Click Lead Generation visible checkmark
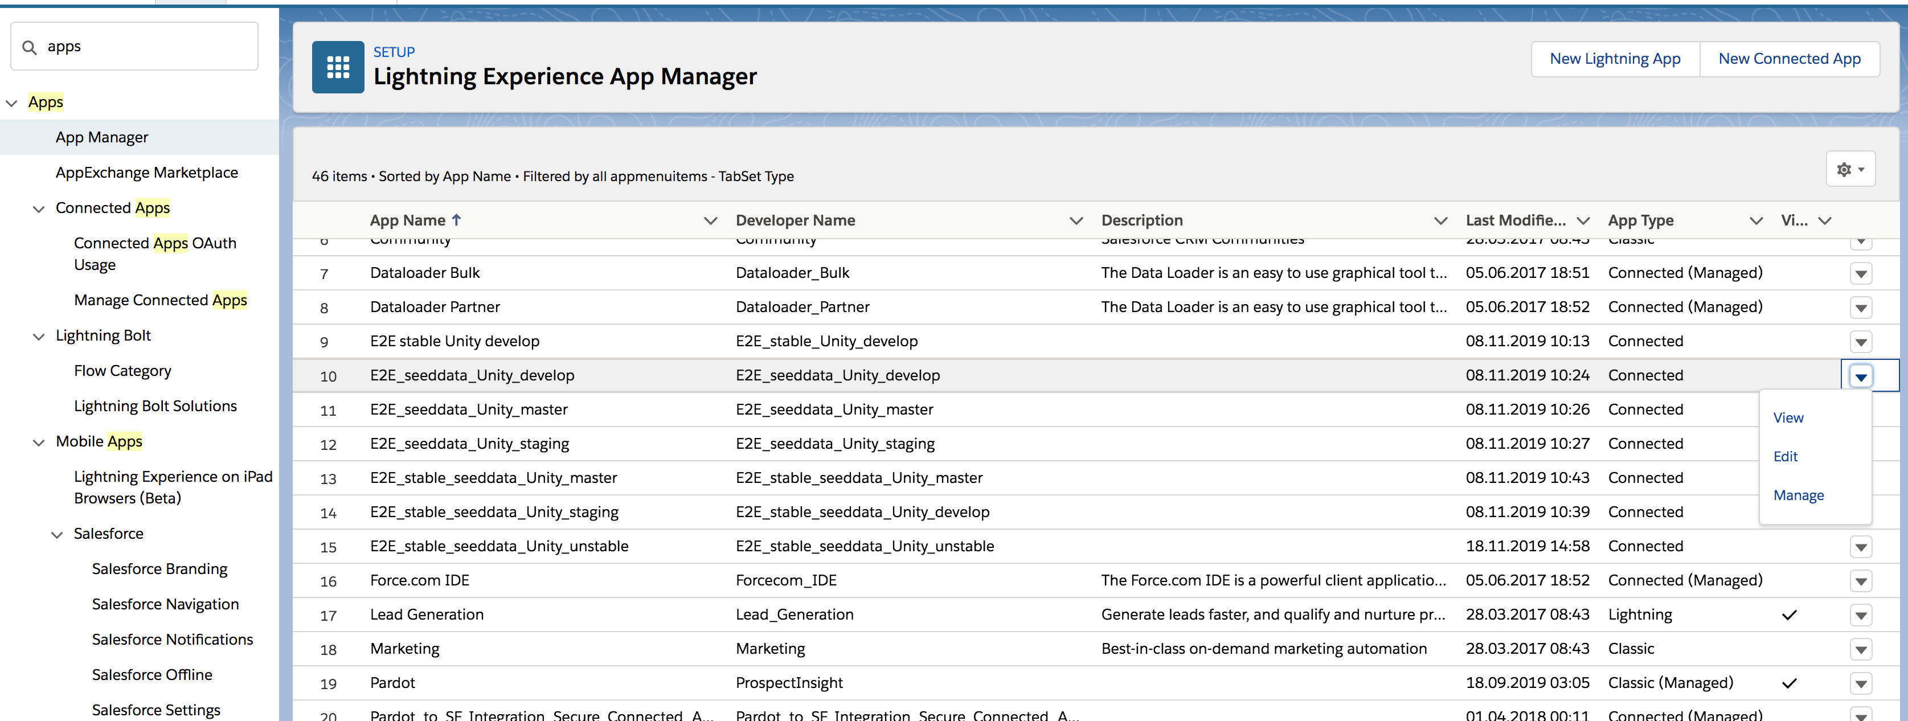1908x721 pixels. (x=1789, y=615)
